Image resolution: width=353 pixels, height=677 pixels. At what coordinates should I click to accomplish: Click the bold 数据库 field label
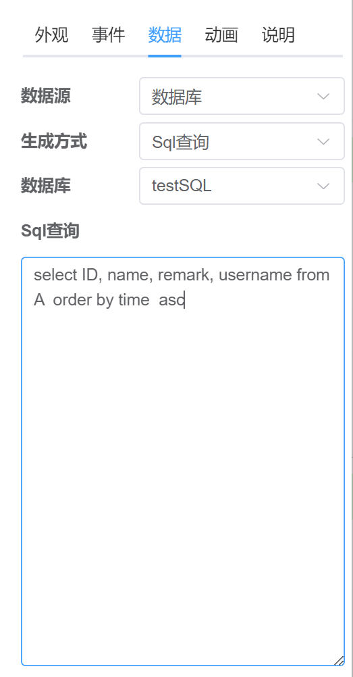(46, 186)
